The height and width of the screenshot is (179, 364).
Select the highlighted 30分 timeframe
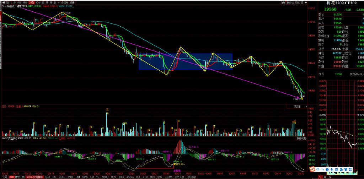[x=32, y=2]
